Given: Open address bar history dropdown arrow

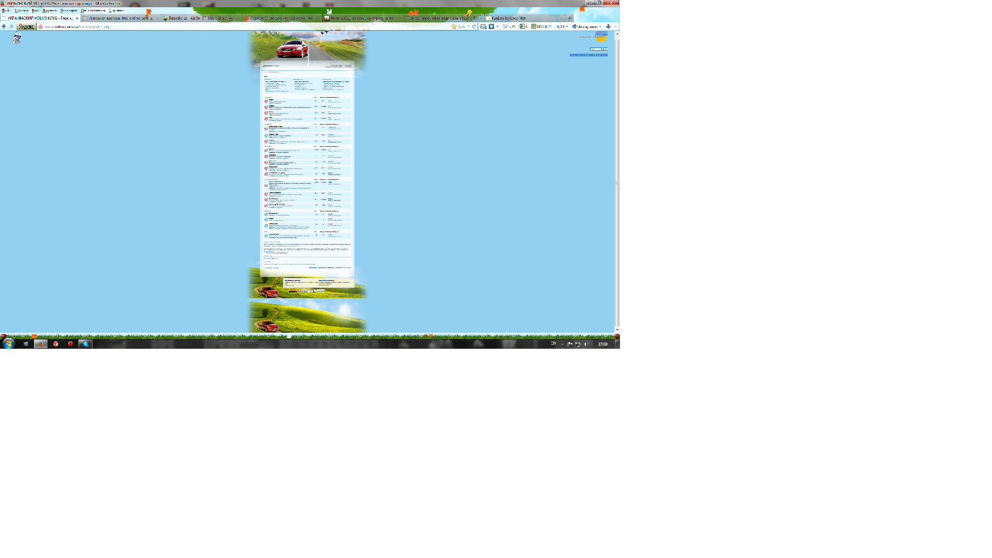Looking at the screenshot, I should click(468, 26).
